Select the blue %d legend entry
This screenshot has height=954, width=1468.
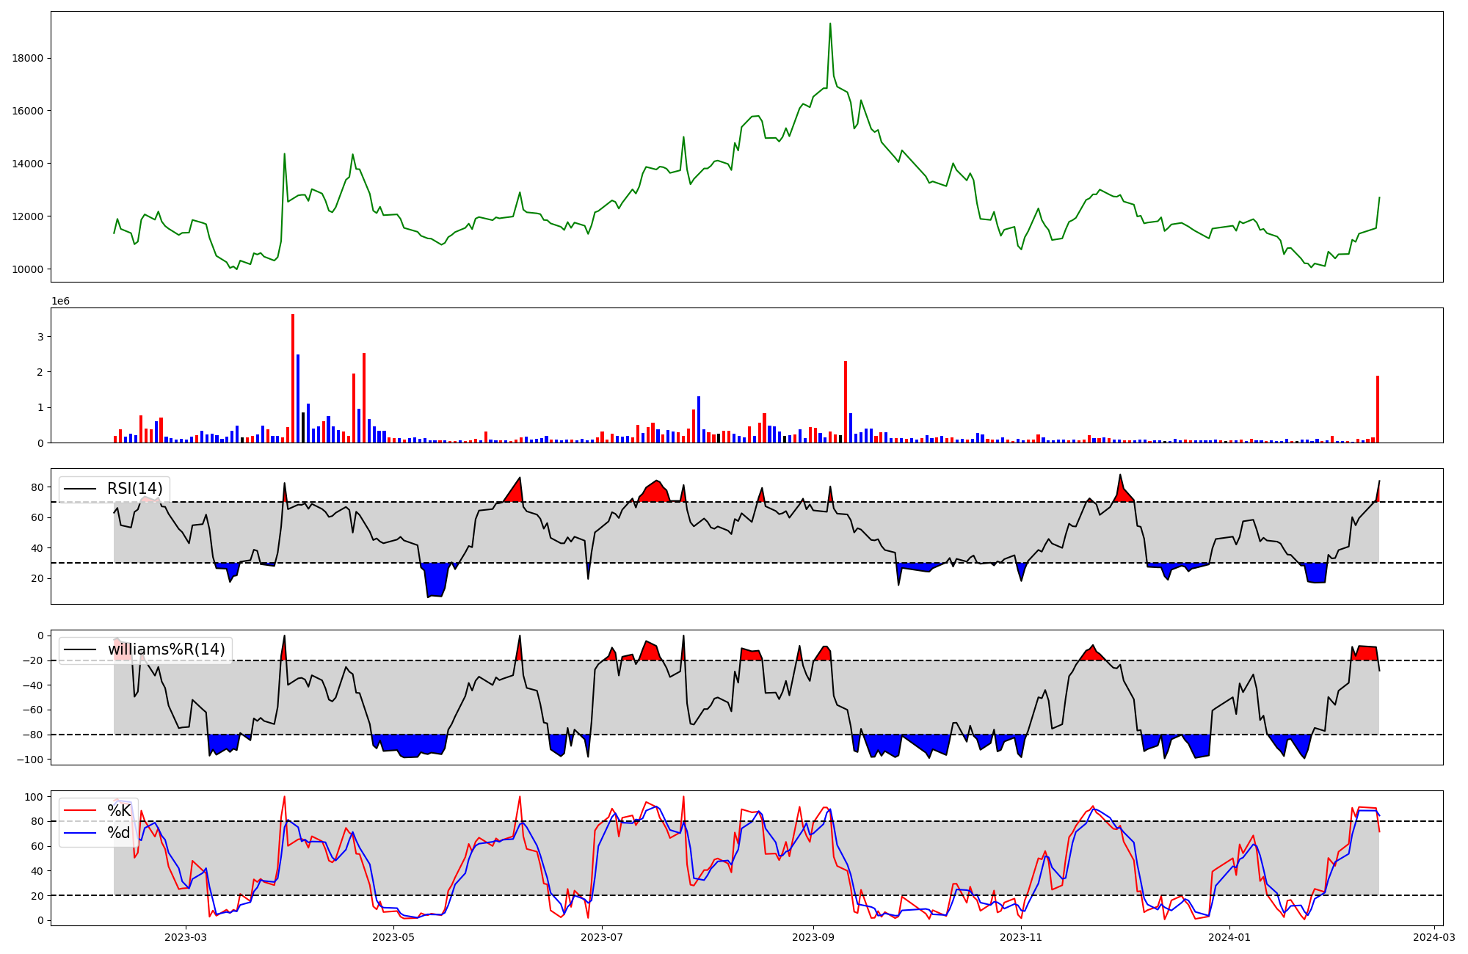[x=119, y=833]
